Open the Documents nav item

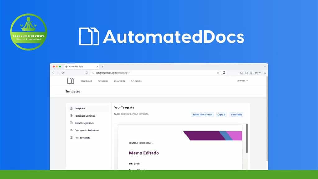tap(119, 81)
